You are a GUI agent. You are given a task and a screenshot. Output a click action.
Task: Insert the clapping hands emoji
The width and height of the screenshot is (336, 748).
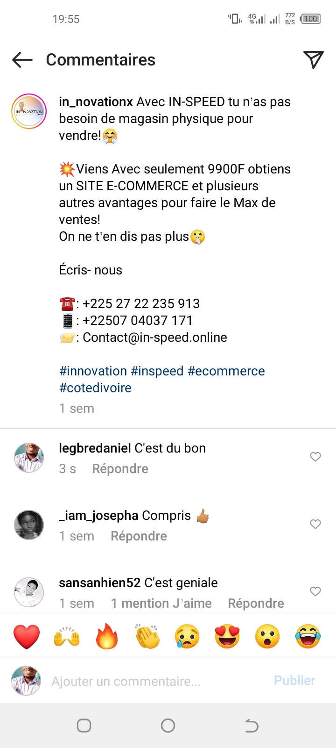tap(147, 637)
